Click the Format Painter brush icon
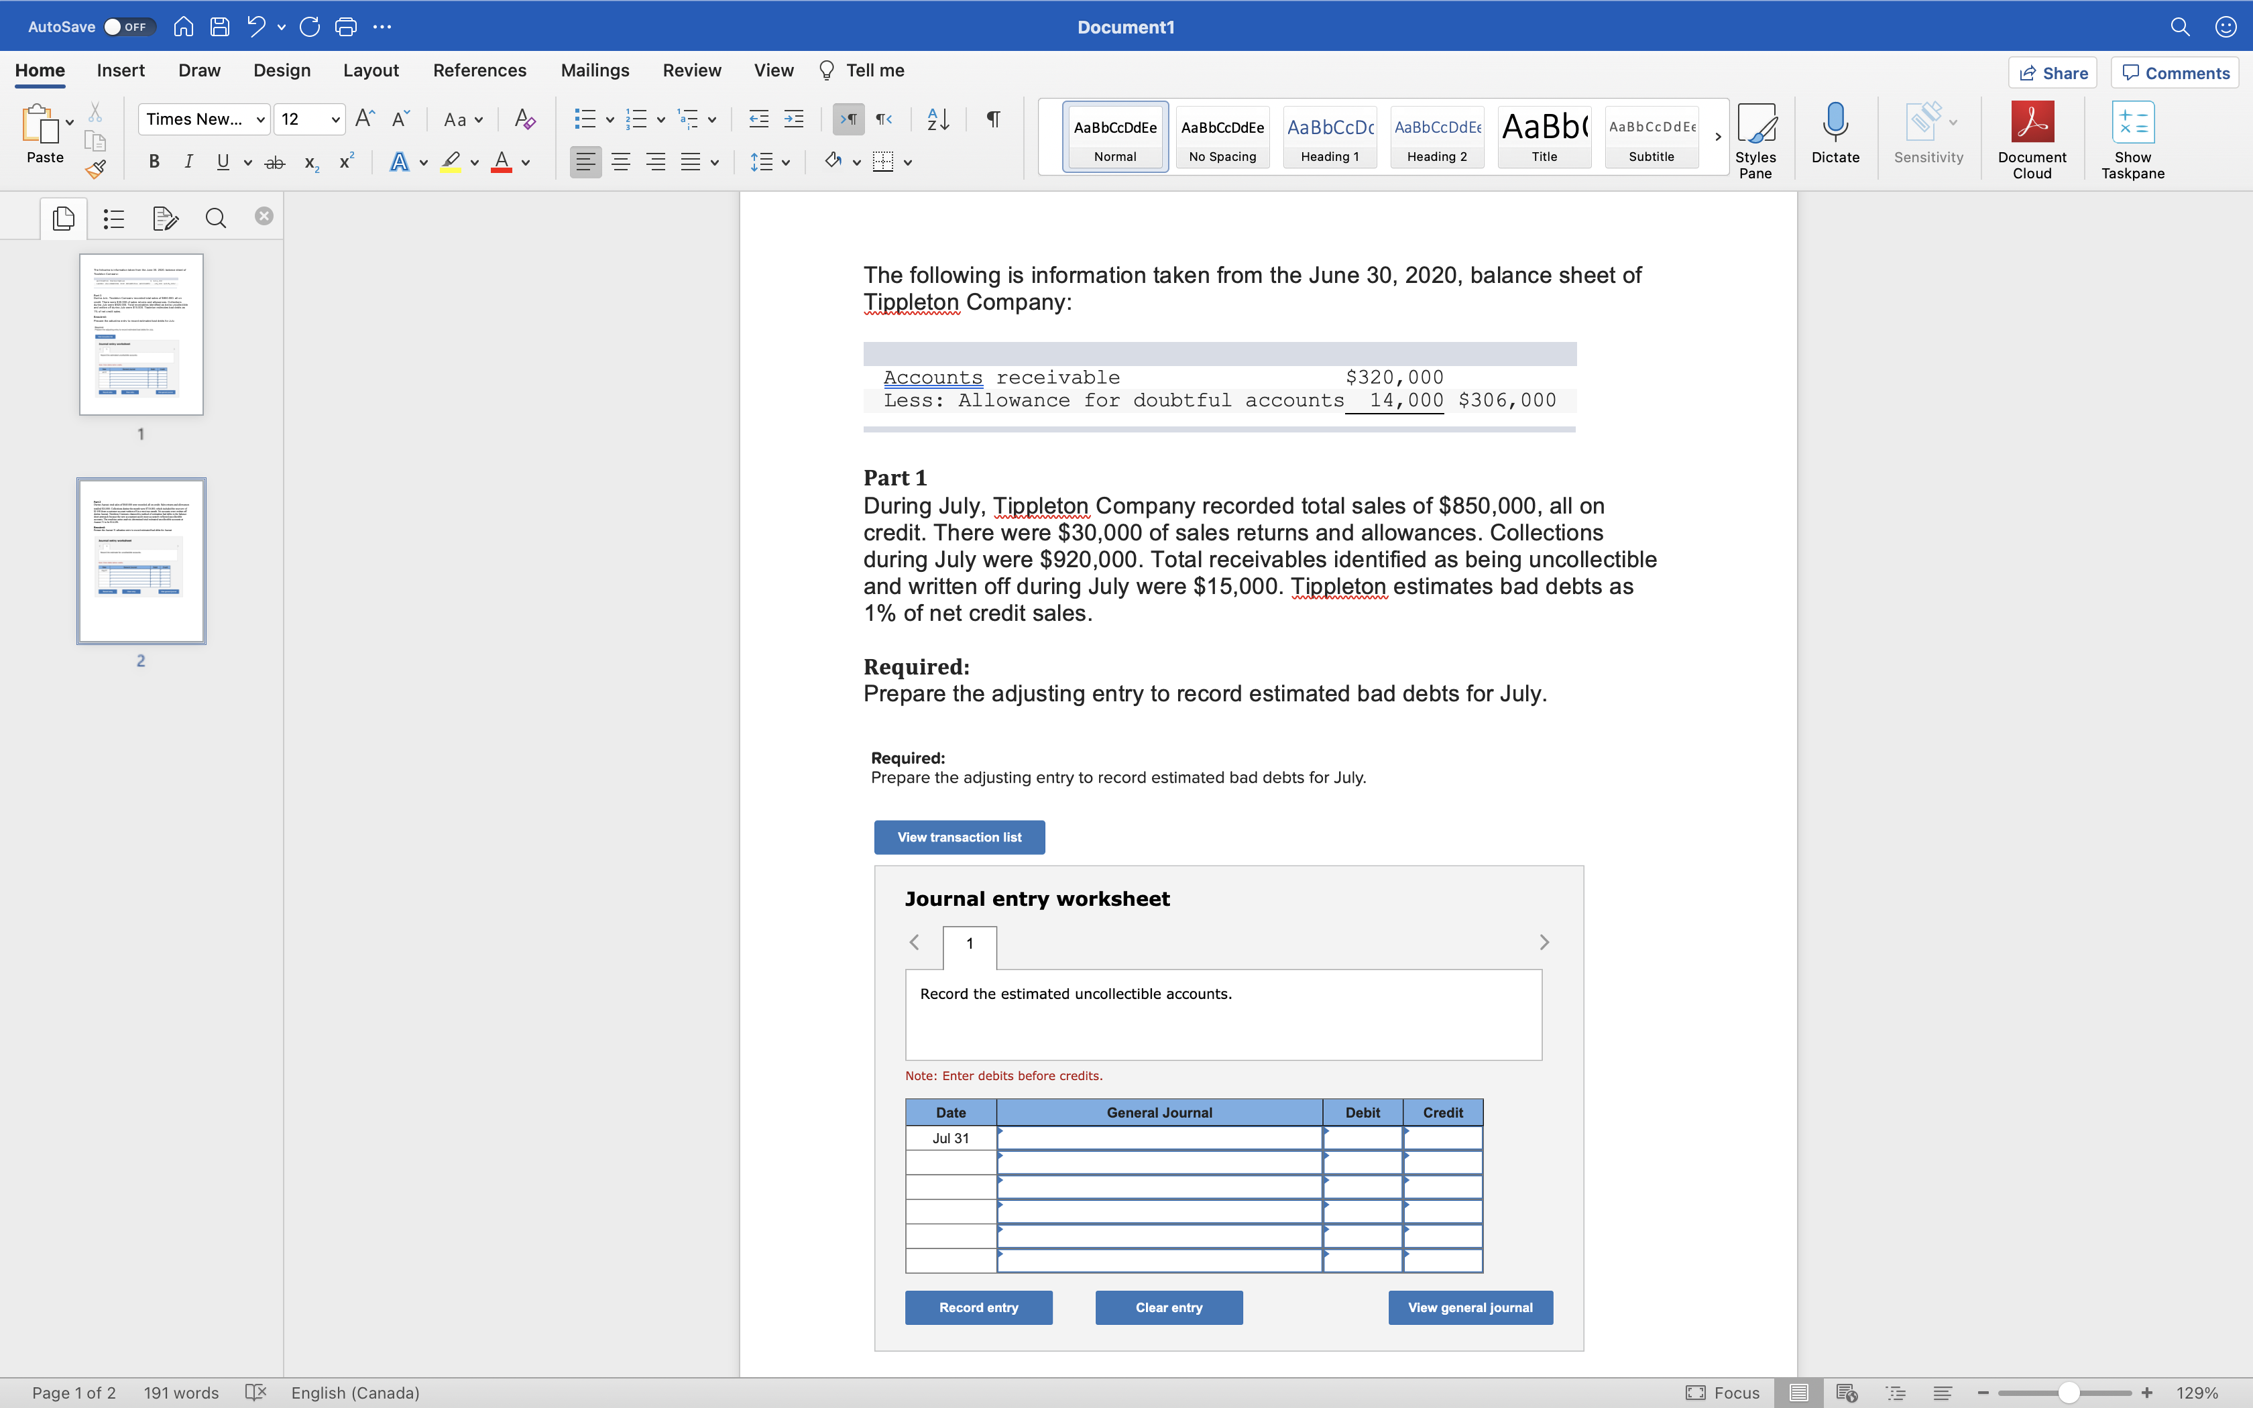 (95, 170)
